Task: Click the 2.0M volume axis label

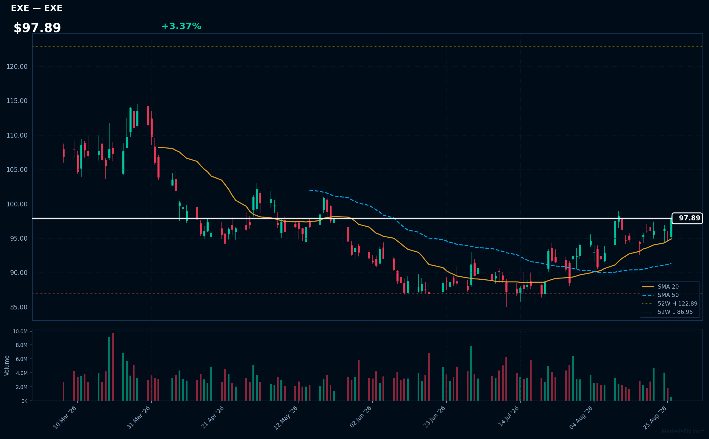Action: 22,387
